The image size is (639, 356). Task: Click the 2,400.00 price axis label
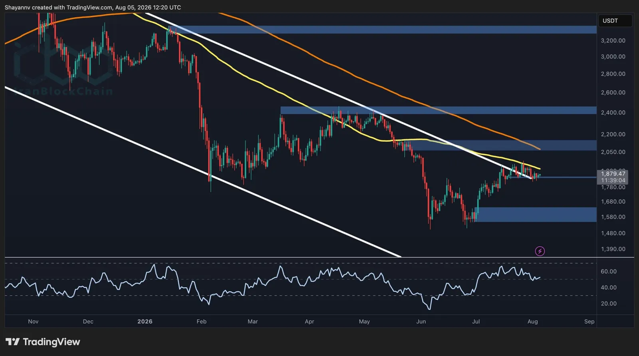coord(613,112)
